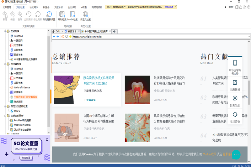Click the browser back arrow
The width and height of the screenshot is (251, 167).
[x=54, y=37]
